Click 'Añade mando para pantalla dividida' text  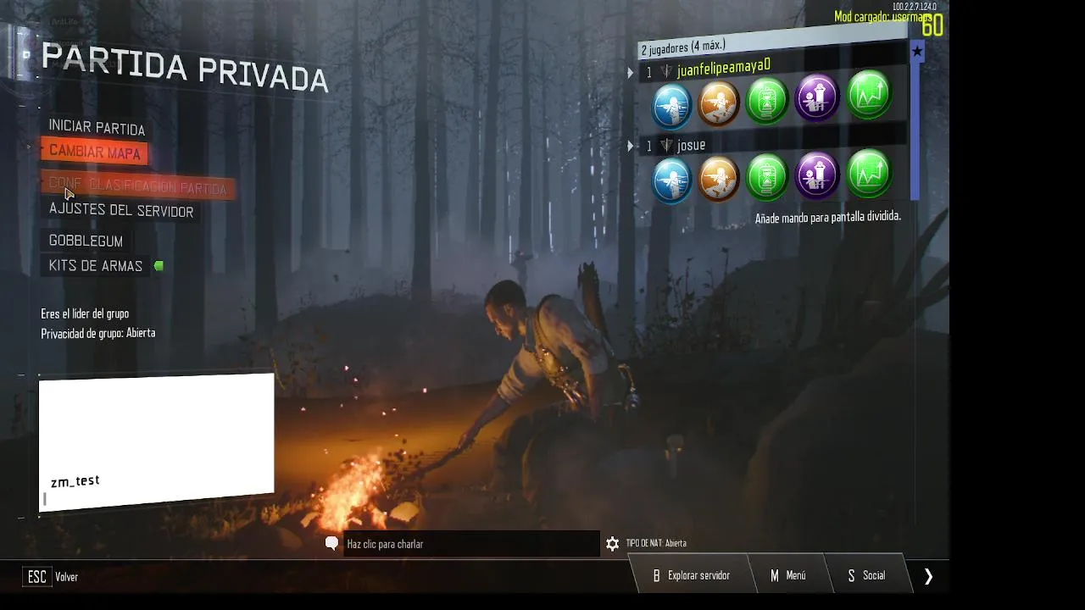(x=828, y=217)
